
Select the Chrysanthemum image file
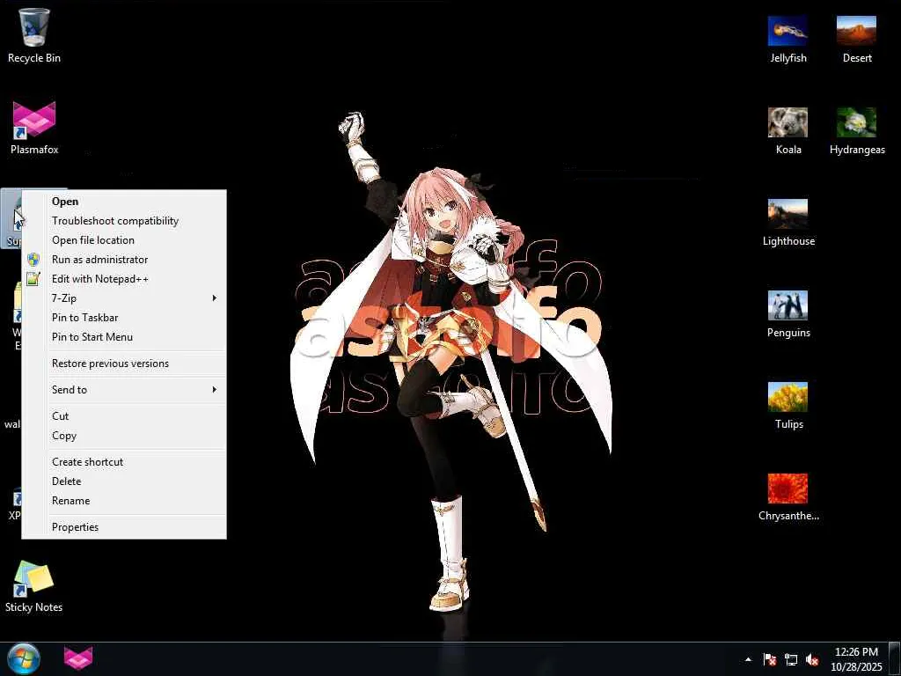pos(787,496)
